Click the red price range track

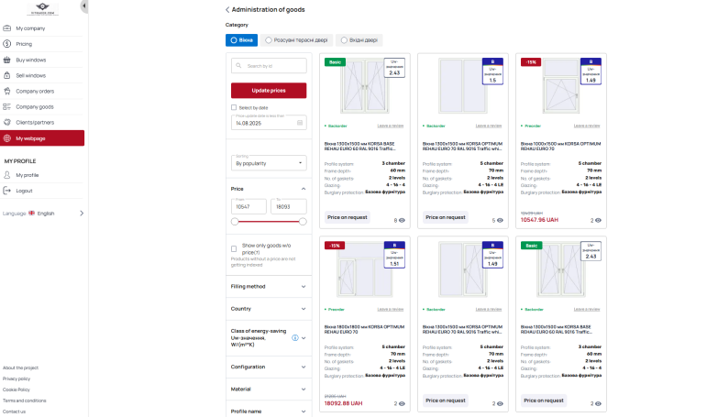coord(269,222)
